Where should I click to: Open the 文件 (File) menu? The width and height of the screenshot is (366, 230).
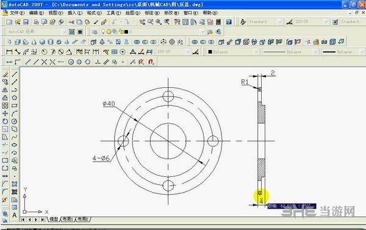pyautogui.click(x=17, y=13)
